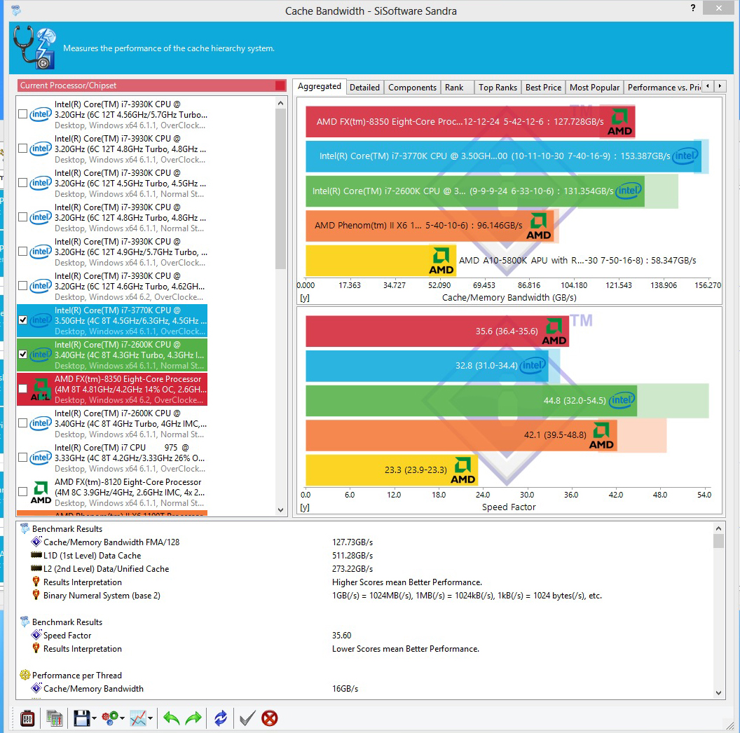Click the Current Processor/Chipset header
The width and height of the screenshot is (740, 733).
[152, 85]
